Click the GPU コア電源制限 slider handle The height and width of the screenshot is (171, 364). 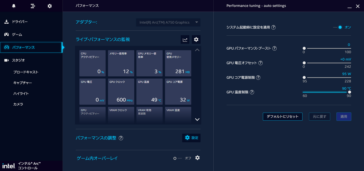(304, 77)
